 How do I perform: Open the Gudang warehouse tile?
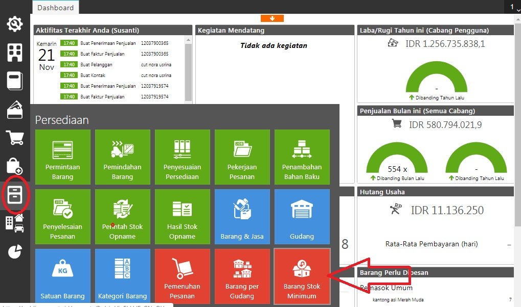tap(302, 216)
